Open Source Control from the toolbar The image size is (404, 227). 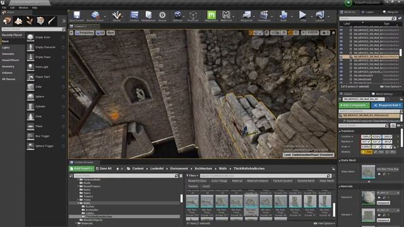pos(95,16)
